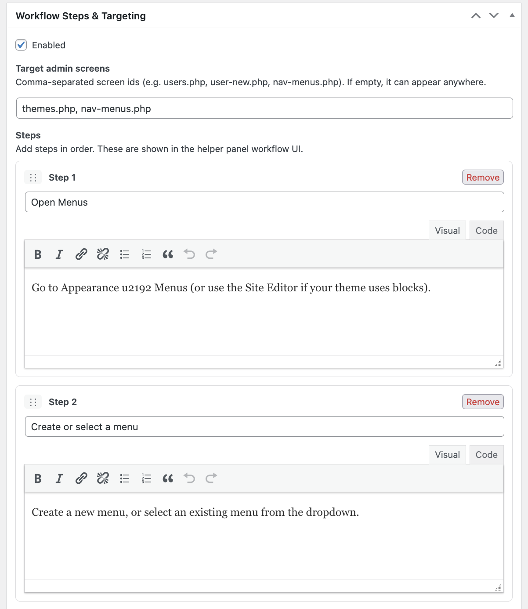
Task: Grab the Step 2 drag handle
Action: tap(33, 402)
